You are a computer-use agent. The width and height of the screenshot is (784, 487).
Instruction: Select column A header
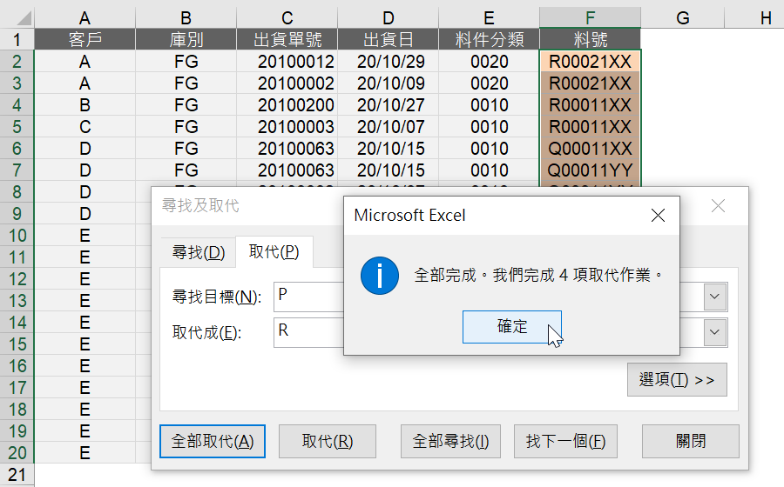pyautogui.click(x=84, y=18)
